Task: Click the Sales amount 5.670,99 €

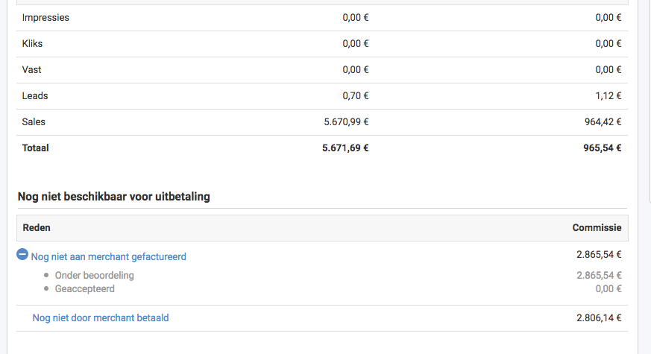Action: pos(346,122)
